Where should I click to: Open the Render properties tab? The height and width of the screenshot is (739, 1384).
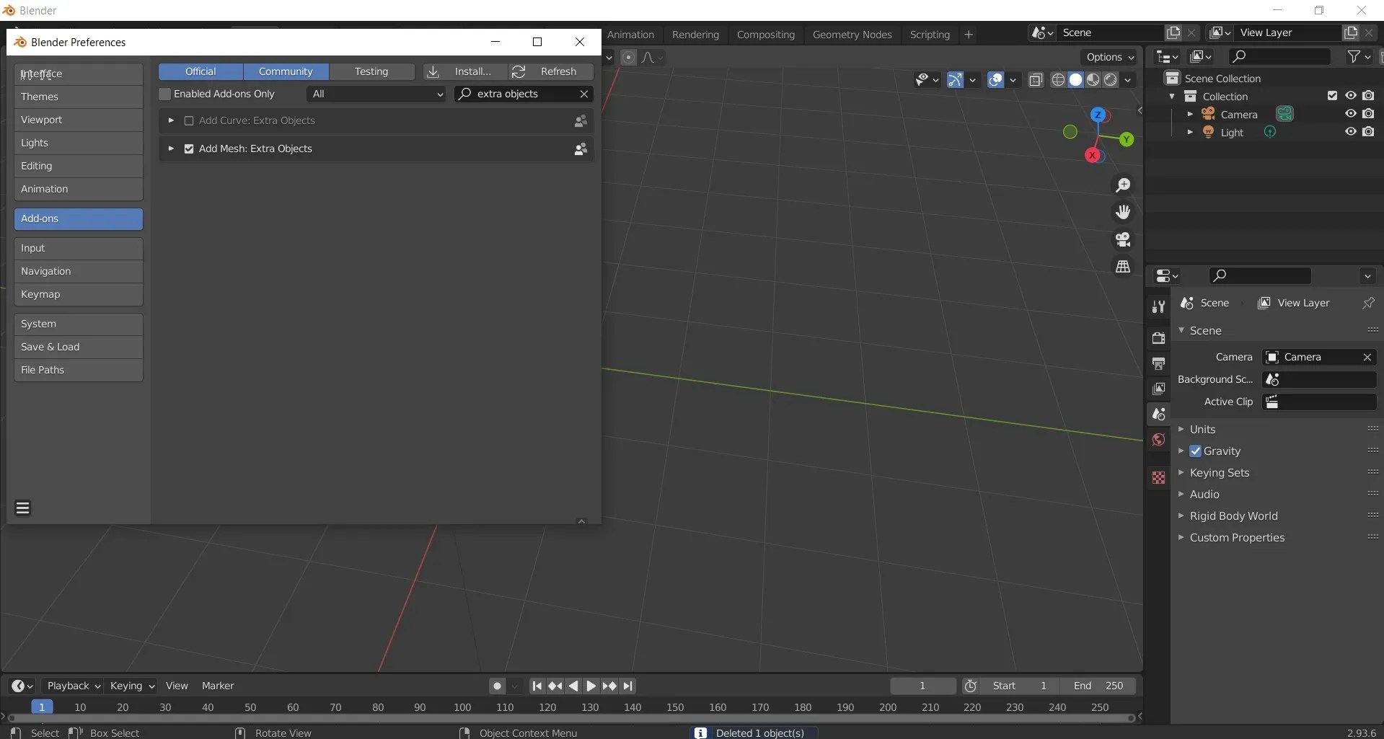tap(1160, 337)
